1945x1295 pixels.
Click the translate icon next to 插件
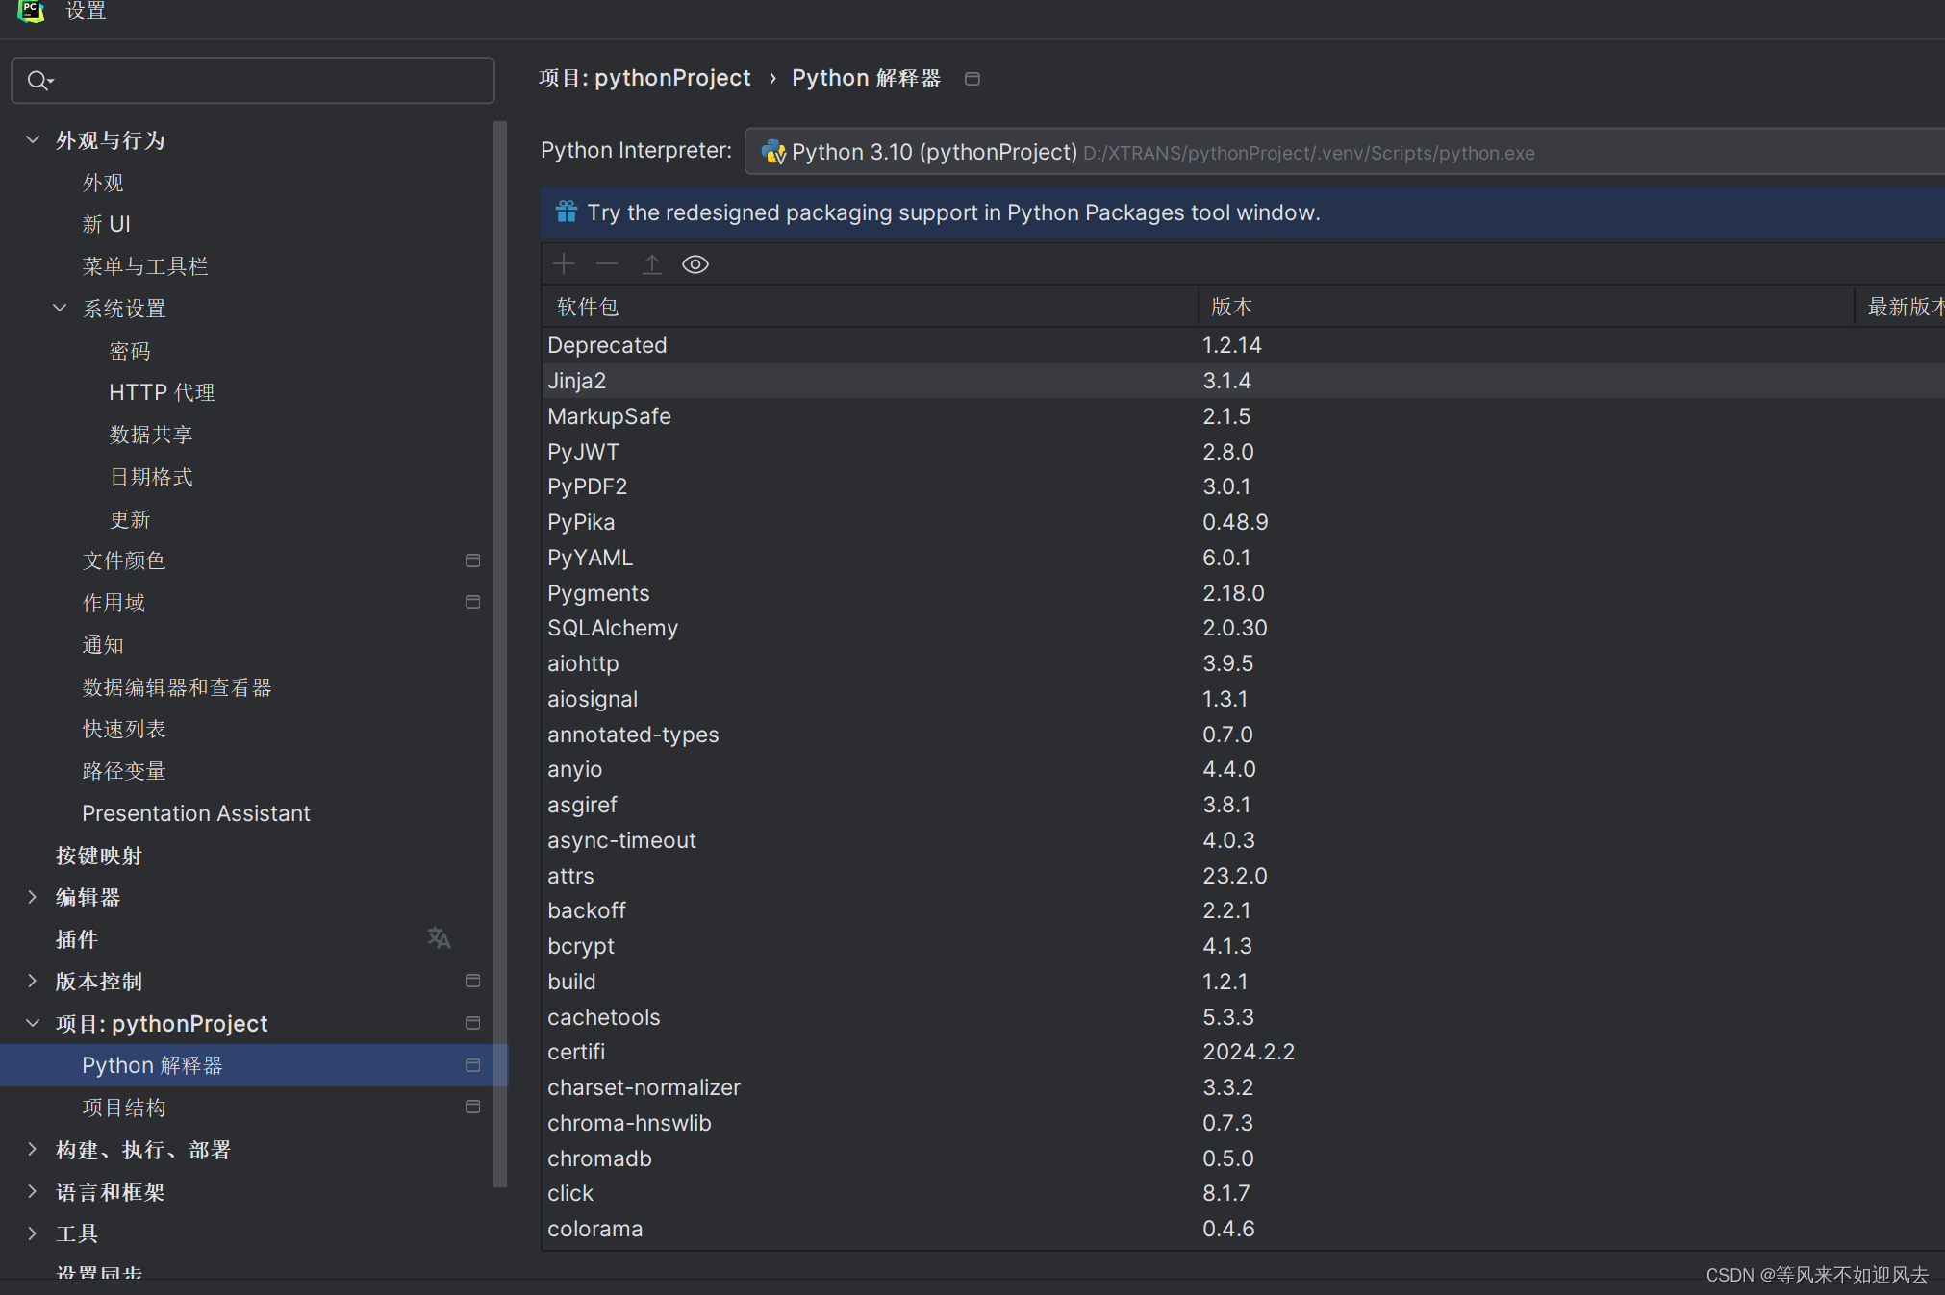[x=439, y=938]
